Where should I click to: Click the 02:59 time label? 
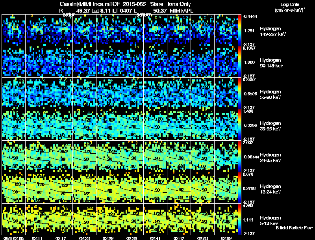coord(226,238)
